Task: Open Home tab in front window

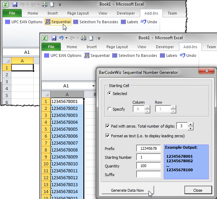Action: (72, 47)
